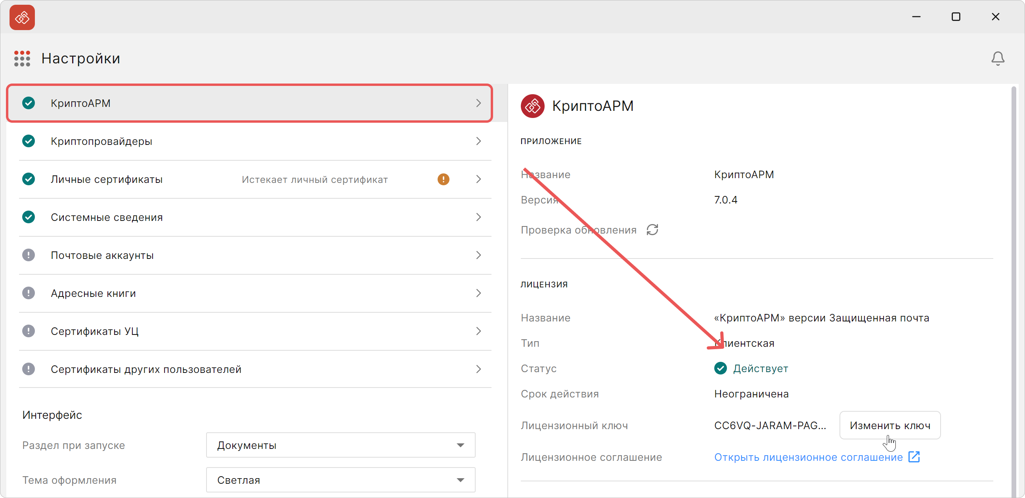Click the orange warning icon for personal certificates
Screen dimensions: 1025x498
coord(443,179)
